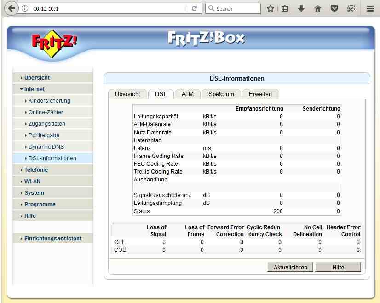Image resolution: width=380 pixels, height=303 pixels.
Task: Start the Einrichtungsassistent from sidebar
Action: 53,239
